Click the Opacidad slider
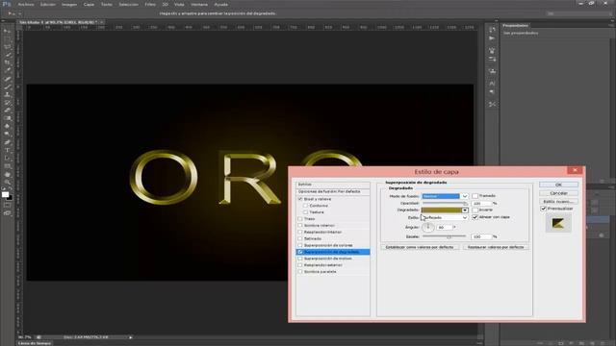 coord(445,203)
